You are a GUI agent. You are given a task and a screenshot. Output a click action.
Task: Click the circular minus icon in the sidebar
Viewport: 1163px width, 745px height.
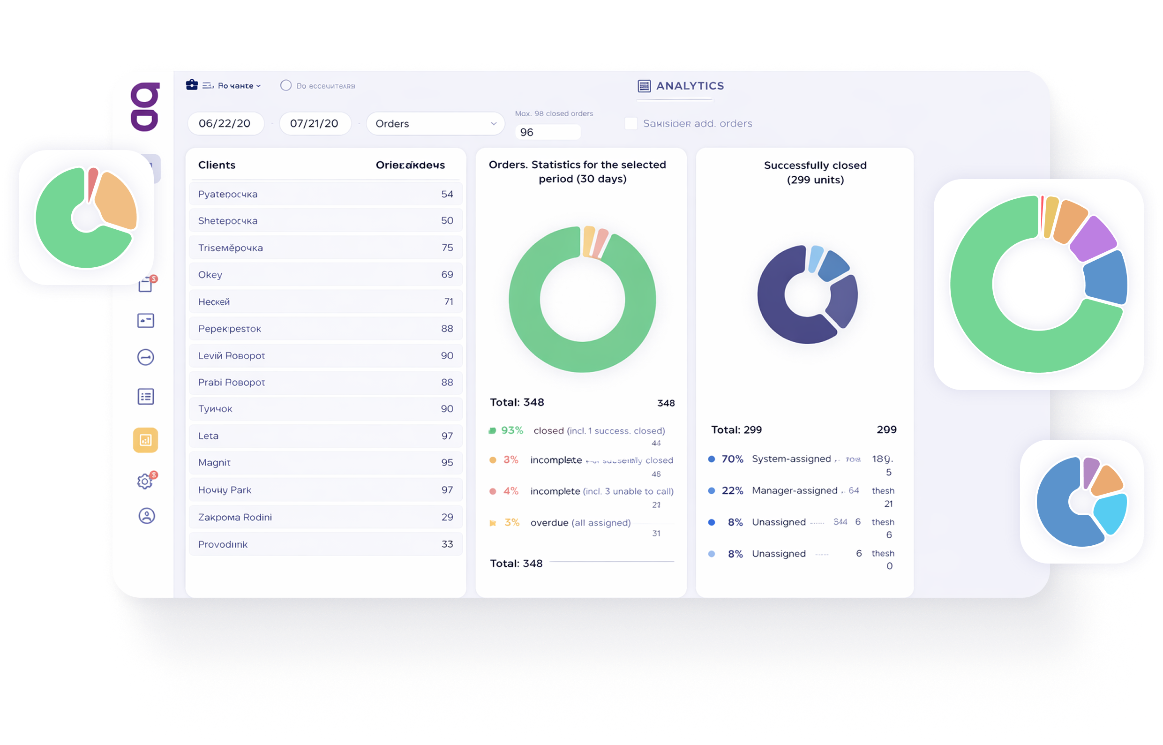pos(146,358)
